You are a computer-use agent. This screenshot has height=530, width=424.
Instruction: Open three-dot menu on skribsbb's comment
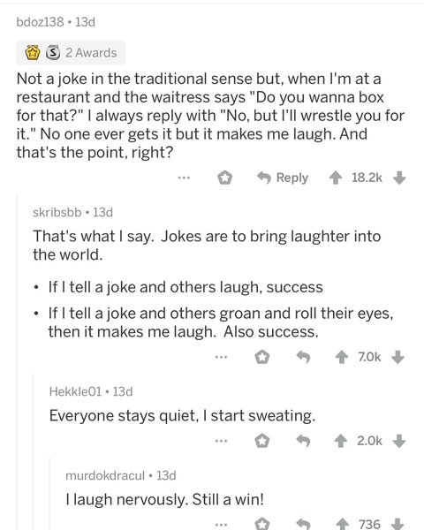(222, 356)
